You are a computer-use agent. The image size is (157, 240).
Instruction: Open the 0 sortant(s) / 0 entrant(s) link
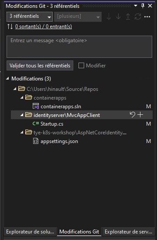coord(44,27)
